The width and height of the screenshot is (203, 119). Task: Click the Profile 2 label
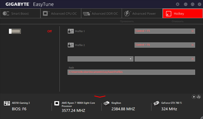point(80,45)
